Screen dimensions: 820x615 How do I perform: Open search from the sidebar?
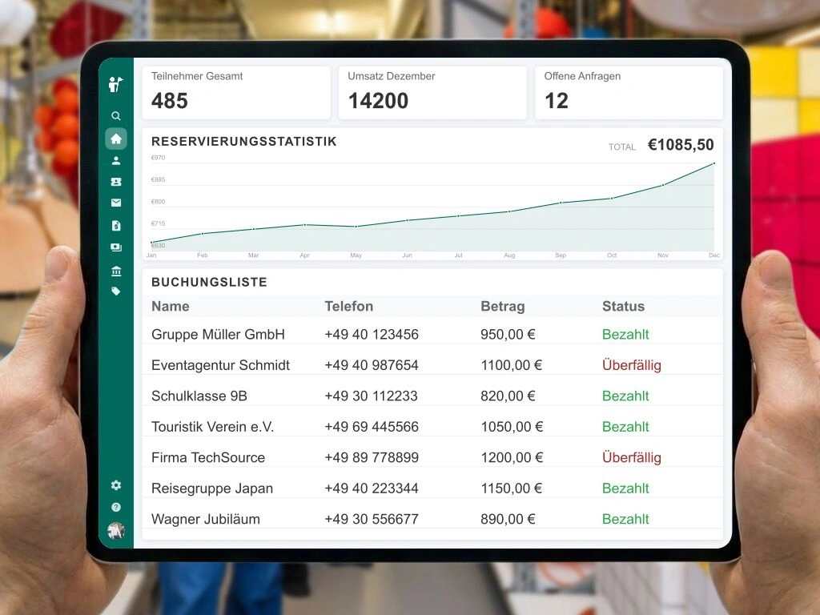116,116
